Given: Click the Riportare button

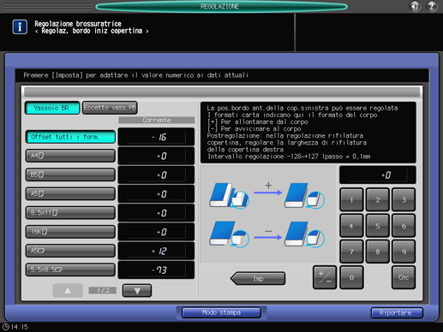Looking at the screenshot, I should 397,313.
